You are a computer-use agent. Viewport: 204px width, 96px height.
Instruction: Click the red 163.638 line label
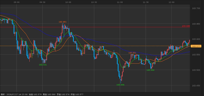(186, 26)
